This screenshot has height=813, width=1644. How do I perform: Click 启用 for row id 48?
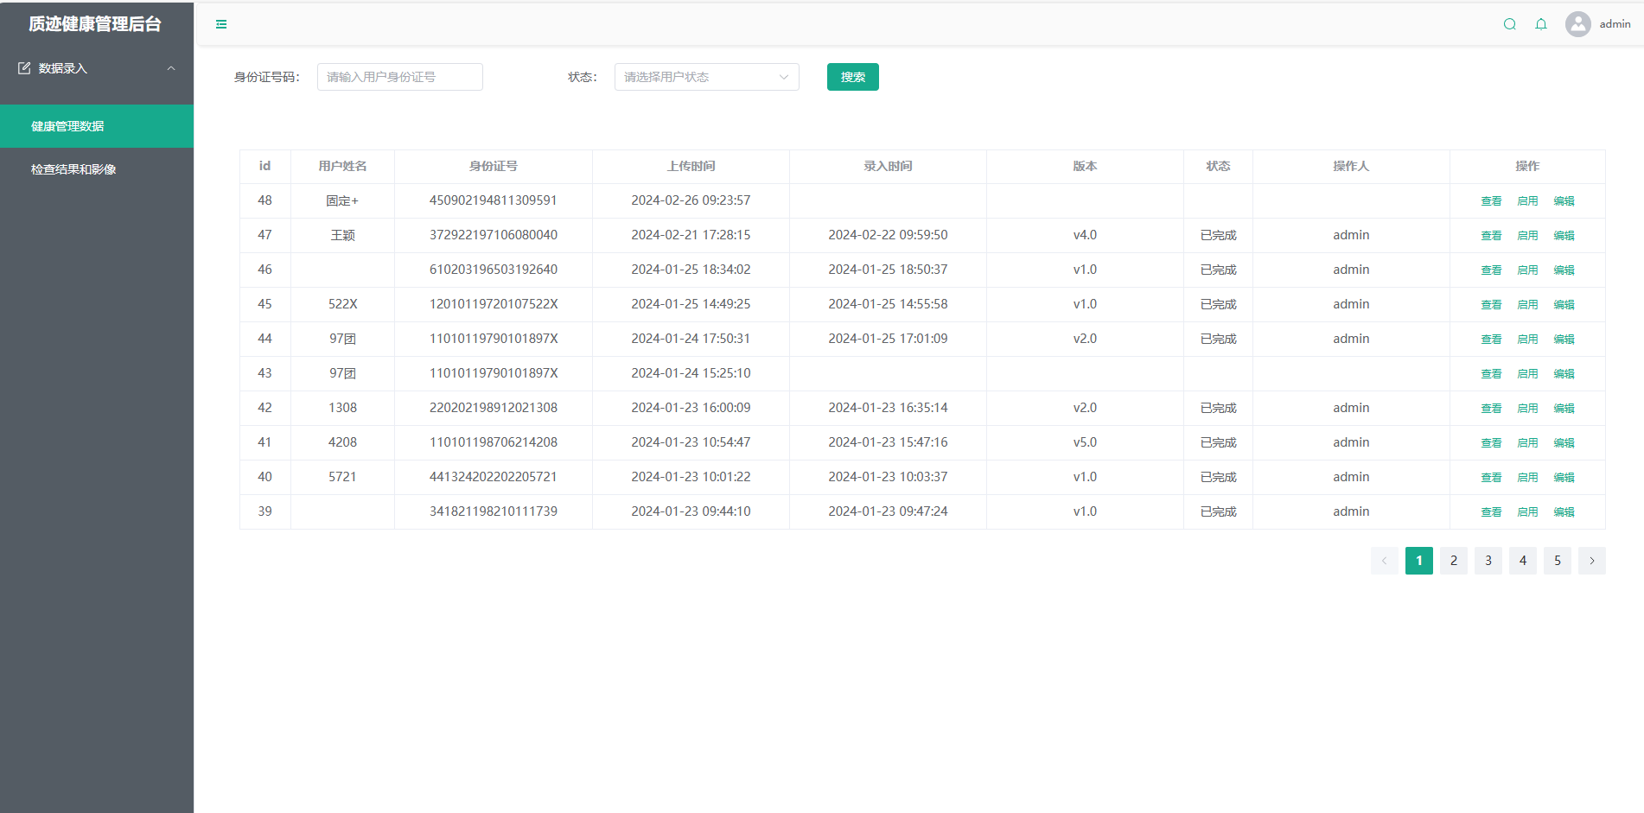1527,201
